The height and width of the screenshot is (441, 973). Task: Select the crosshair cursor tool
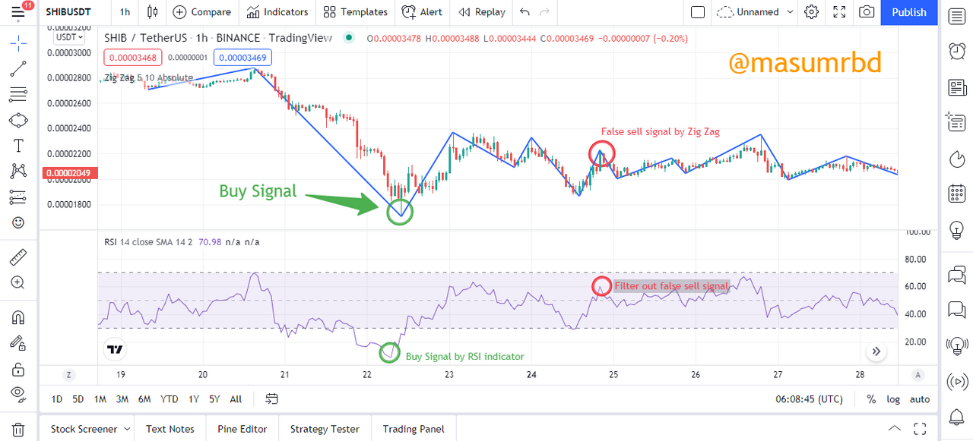(18, 43)
